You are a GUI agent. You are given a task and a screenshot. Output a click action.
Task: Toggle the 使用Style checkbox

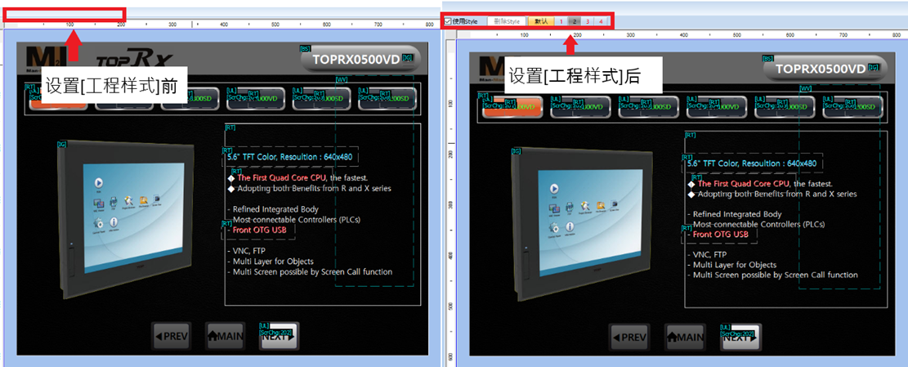coord(447,20)
